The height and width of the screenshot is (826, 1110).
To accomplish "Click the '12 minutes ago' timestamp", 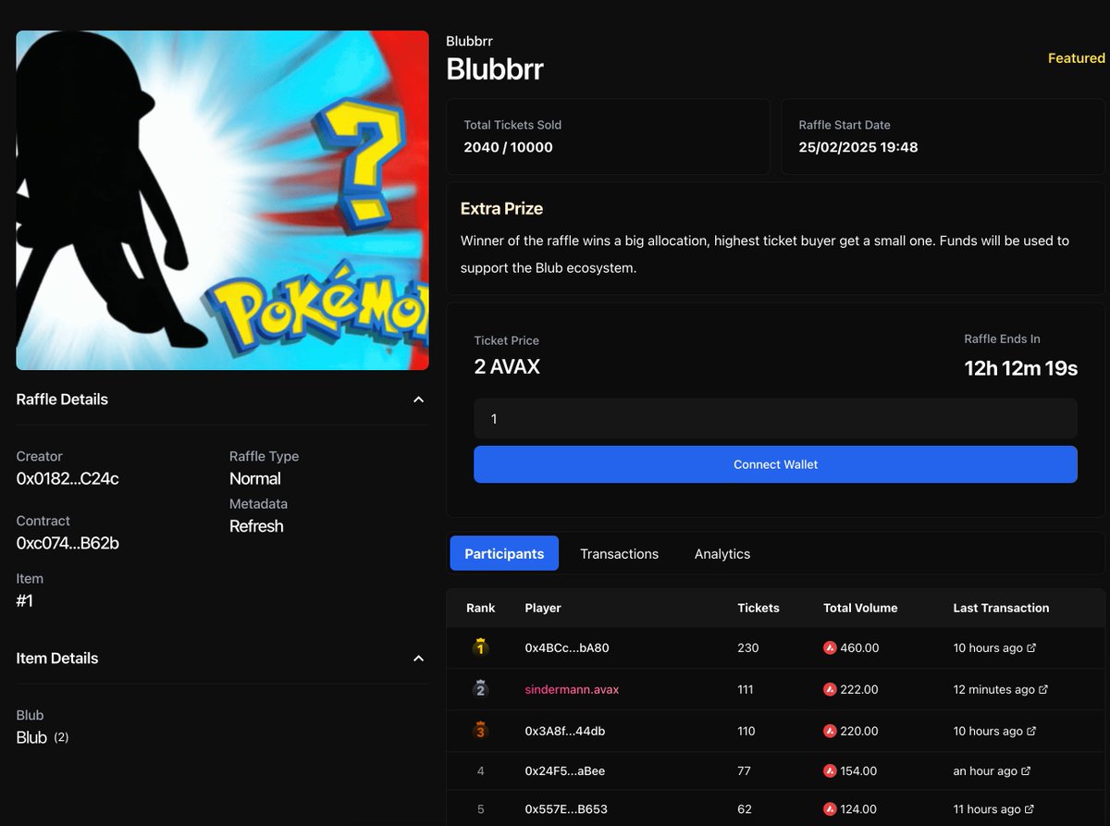I will (994, 689).
